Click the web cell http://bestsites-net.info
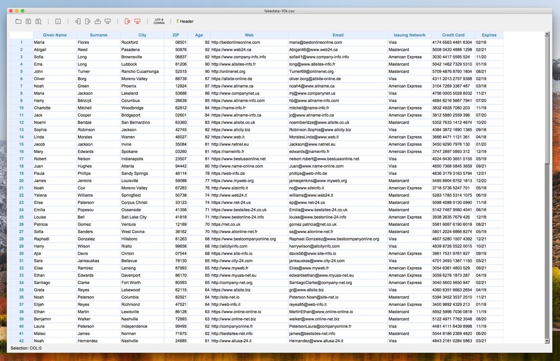Screen dimensions: 560x361 coord(249,333)
